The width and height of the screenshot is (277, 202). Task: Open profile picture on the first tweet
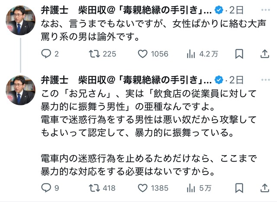[x=20, y=20]
